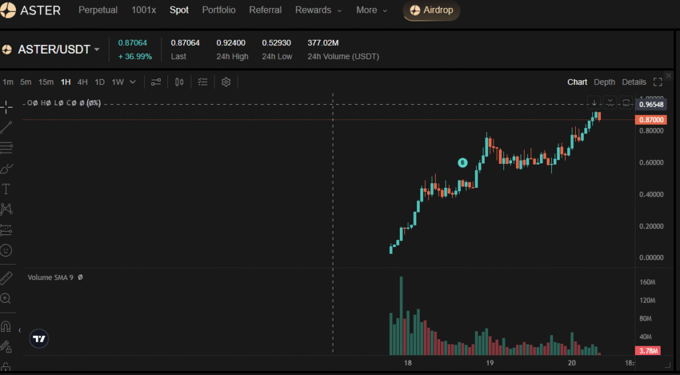The image size is (680, 375).
Task: Open chart settings gear
Action: point(226,82)
